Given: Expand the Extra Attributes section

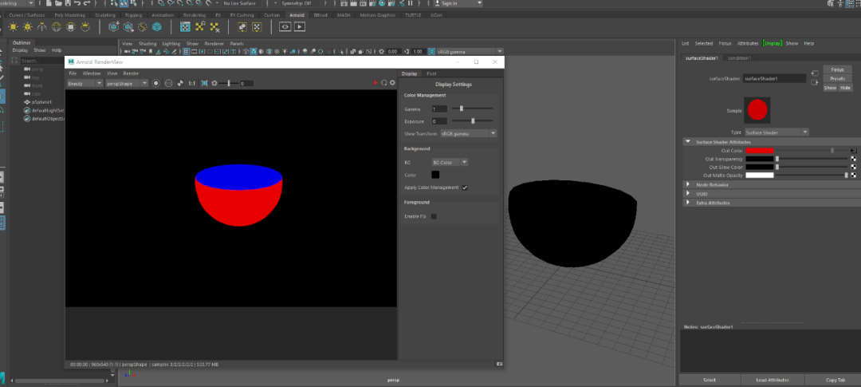Looking at the screenshot, I should pyautogui.click(x=687, y=203).
